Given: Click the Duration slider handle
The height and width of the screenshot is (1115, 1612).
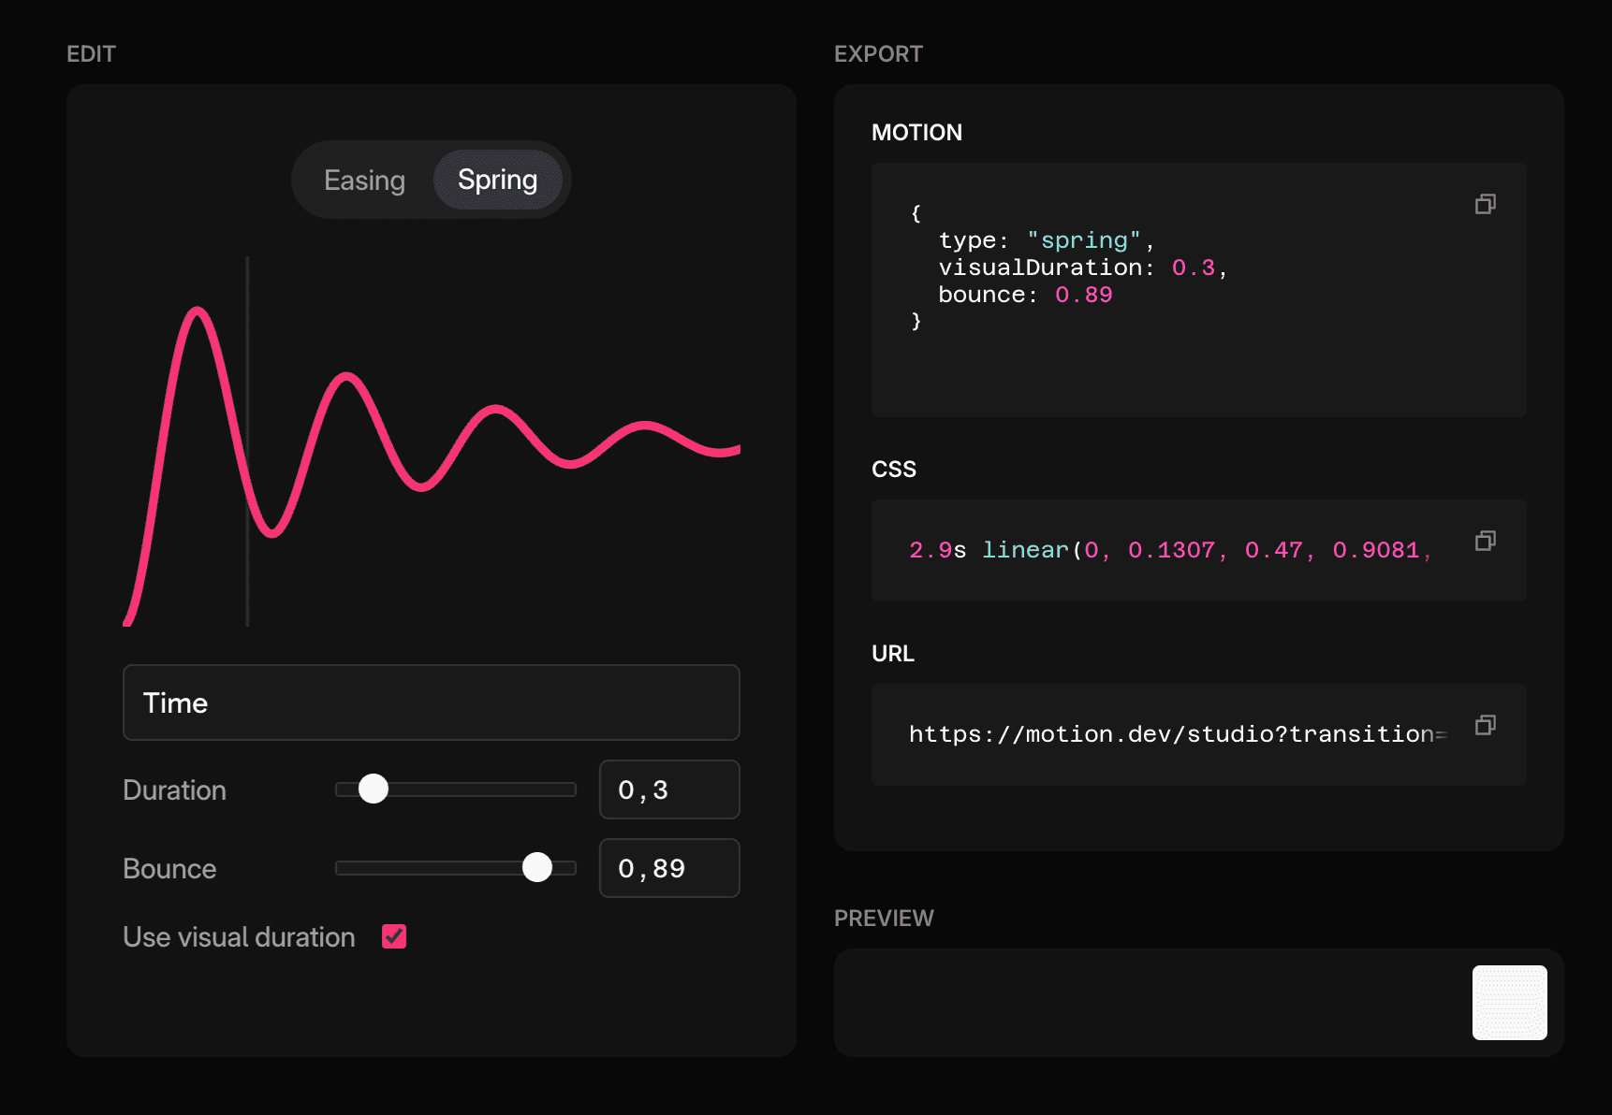Looking at the screenshot, I should tap(374, 789).
